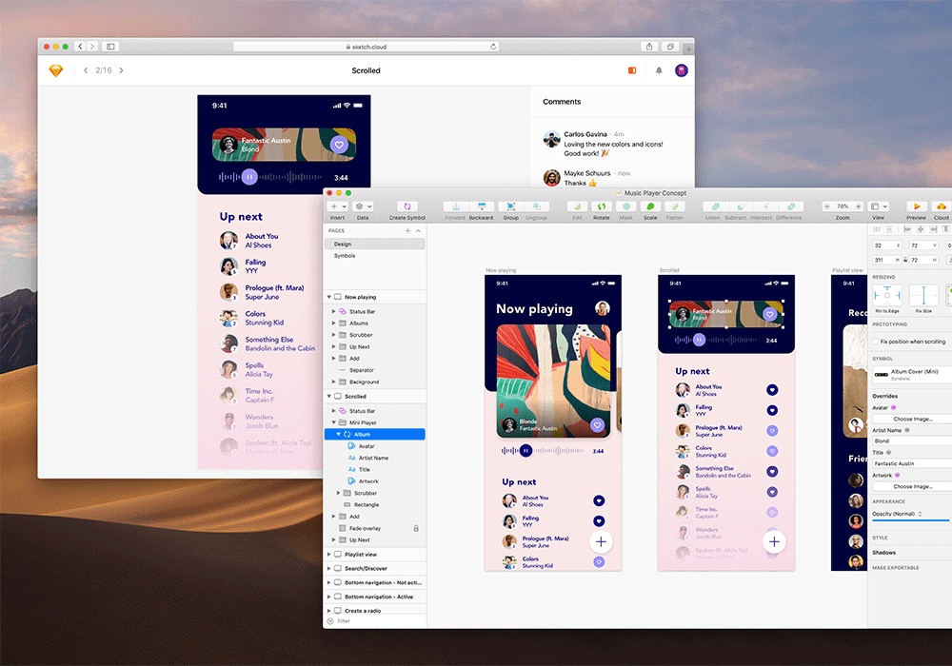Image resolution: width=952 pixels, height=666 pixels.
Task: Click the Backward arrange icon
Action: (x=482, y=206)
